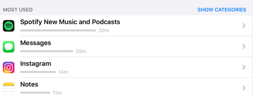The image size is (253, 97).
Task: Open the Instagram usage entry label
Action: point(36,64)
